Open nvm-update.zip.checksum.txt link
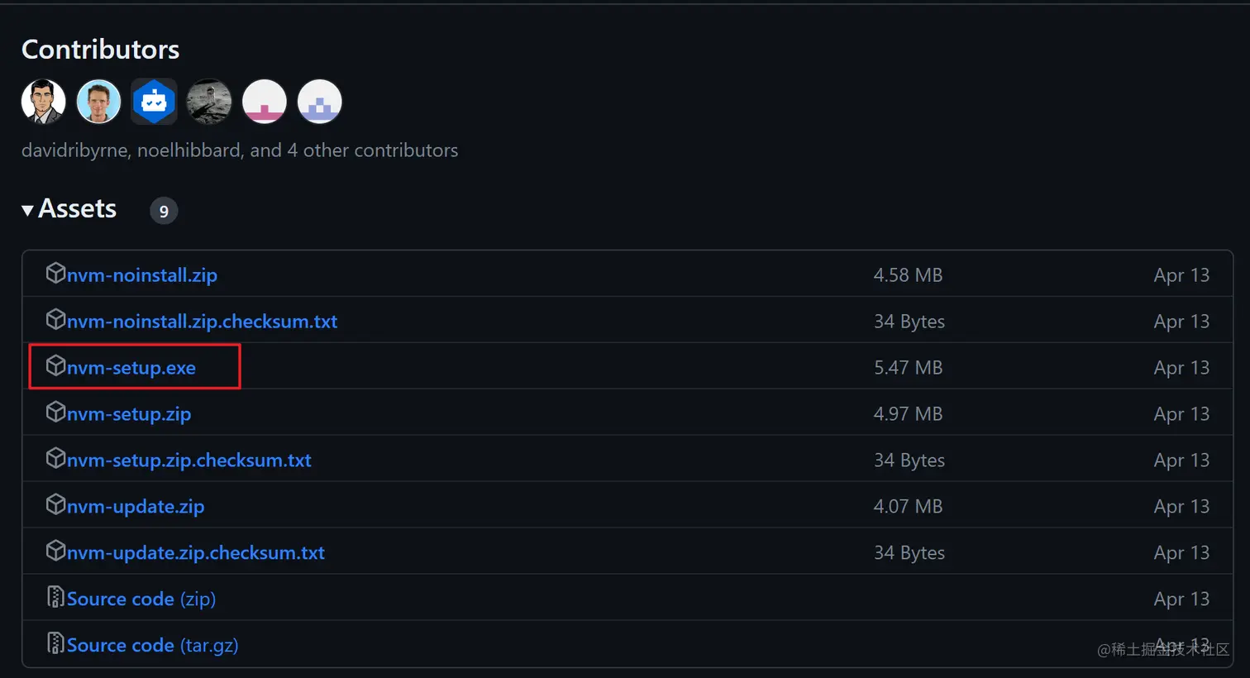 [196, 553]
